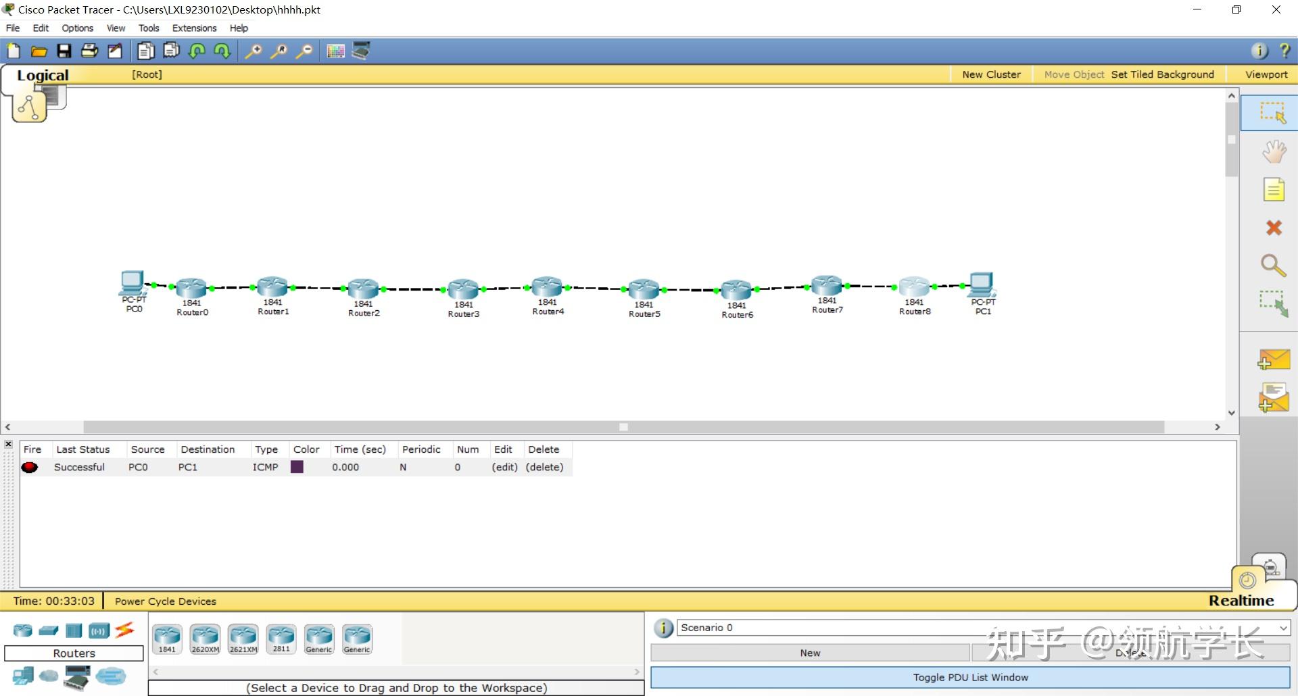Choose the End Devices category
Screen dimensions: 1298x696
[23, 676]
